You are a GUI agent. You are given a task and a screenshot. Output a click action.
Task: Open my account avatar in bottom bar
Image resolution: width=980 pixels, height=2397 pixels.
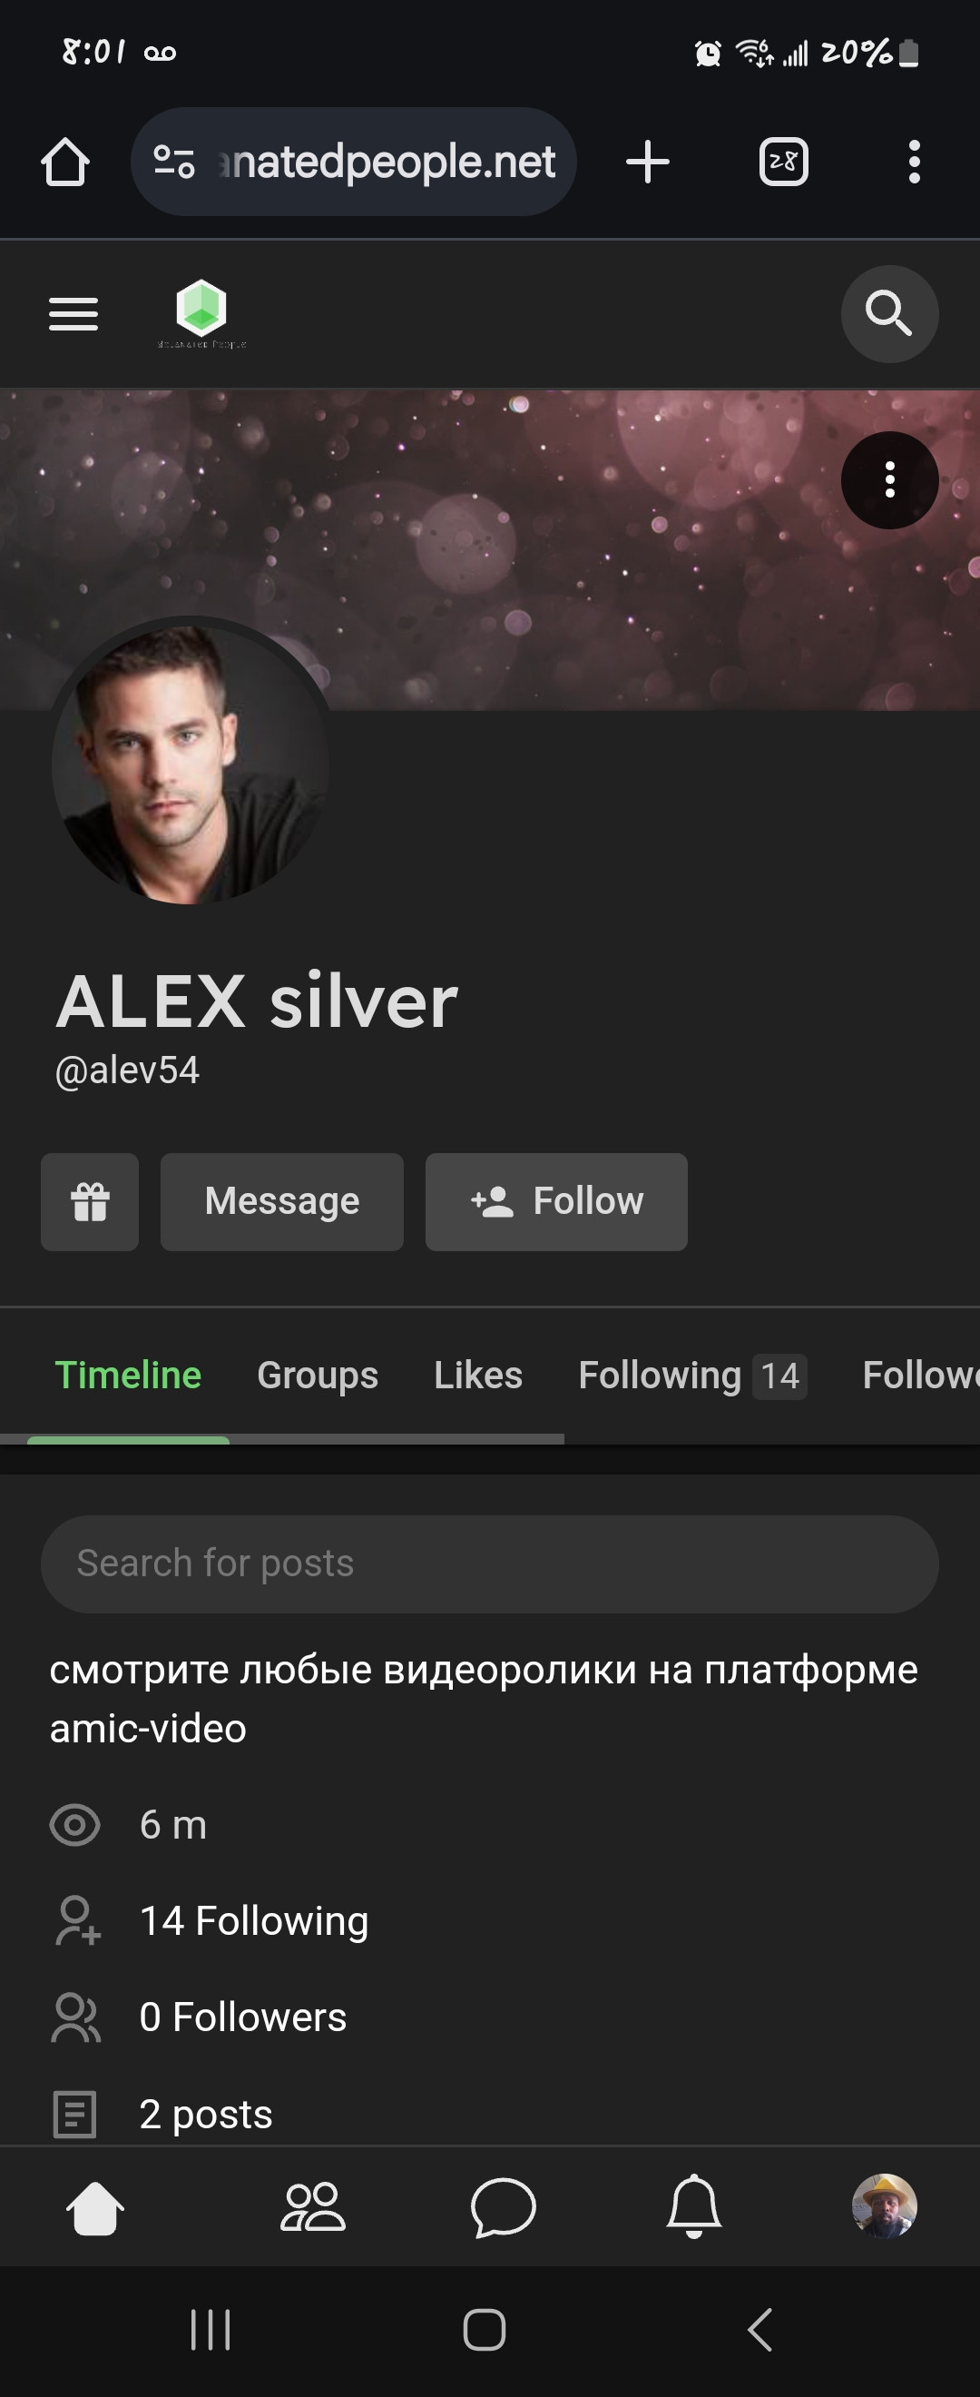pos(884,2206)
